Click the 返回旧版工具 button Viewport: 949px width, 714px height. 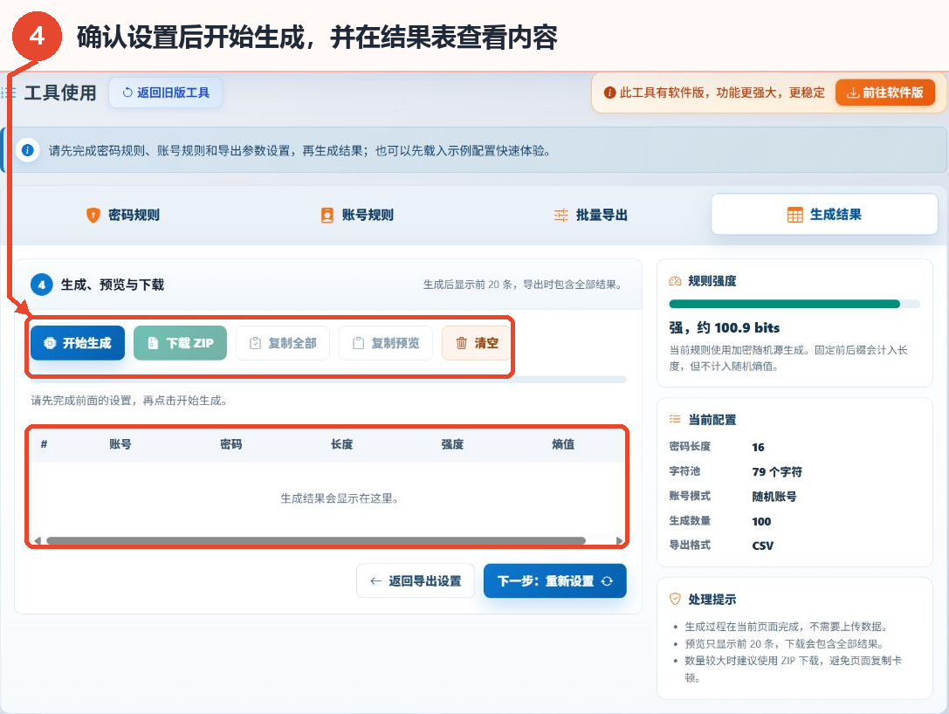(x=166, y=93)
